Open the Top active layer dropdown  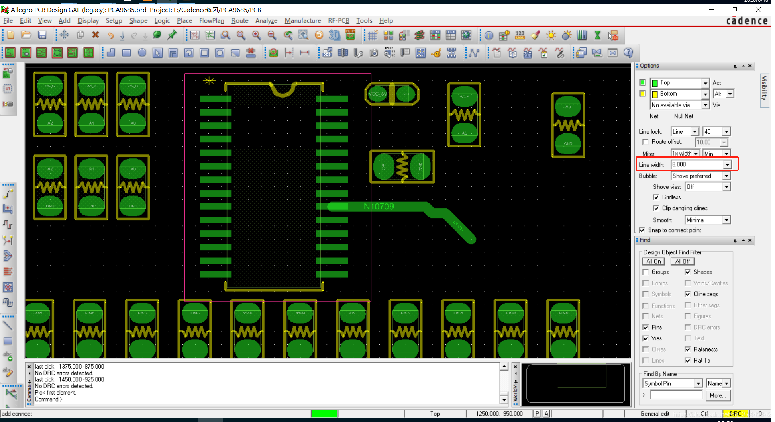[705, 83]
